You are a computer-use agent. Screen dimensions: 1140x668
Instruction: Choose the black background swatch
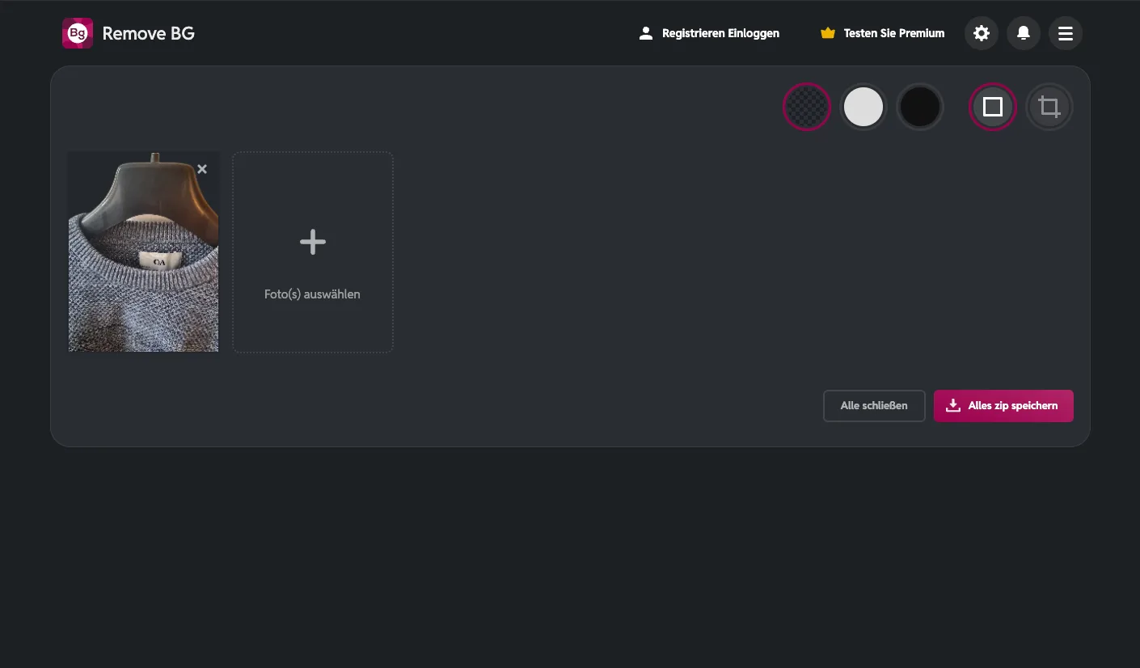(x=920, y=107)
